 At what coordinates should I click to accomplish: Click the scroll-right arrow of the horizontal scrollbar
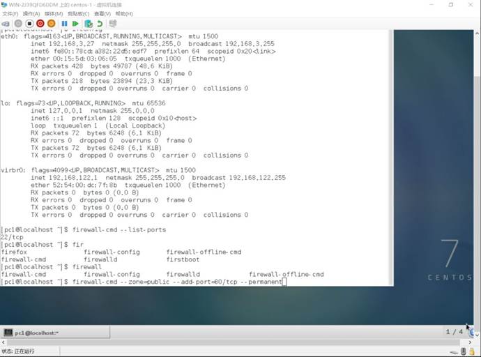pos(470,342)
